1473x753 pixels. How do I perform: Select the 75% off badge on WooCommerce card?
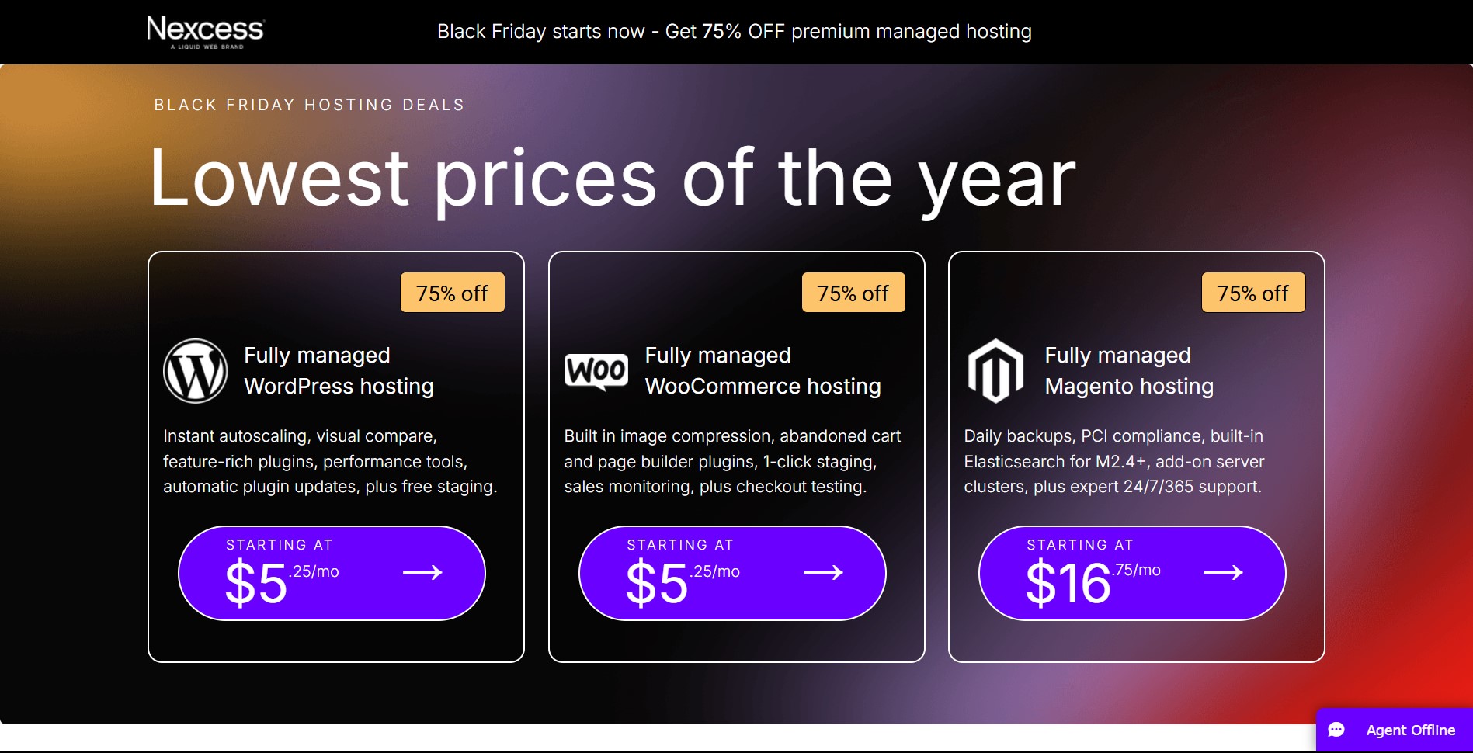coord(852,293)
